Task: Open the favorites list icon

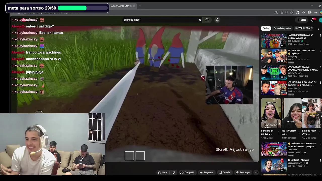Action: coord(304,13)
